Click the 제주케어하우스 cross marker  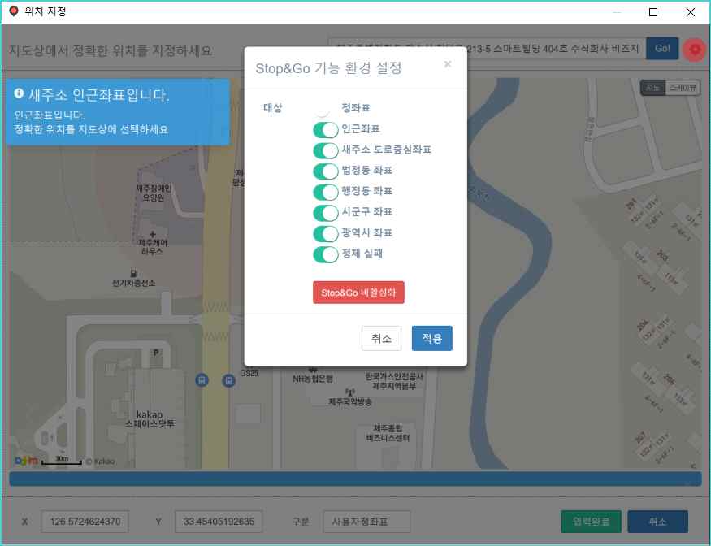tap(153, 235)
